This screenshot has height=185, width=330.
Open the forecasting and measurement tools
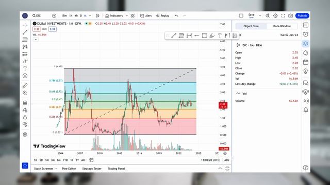25,54
